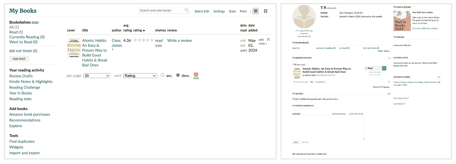This screenshot has height=164, width=456.
Task: Open sort dropdown showing Rating
Action: [140, 76]
